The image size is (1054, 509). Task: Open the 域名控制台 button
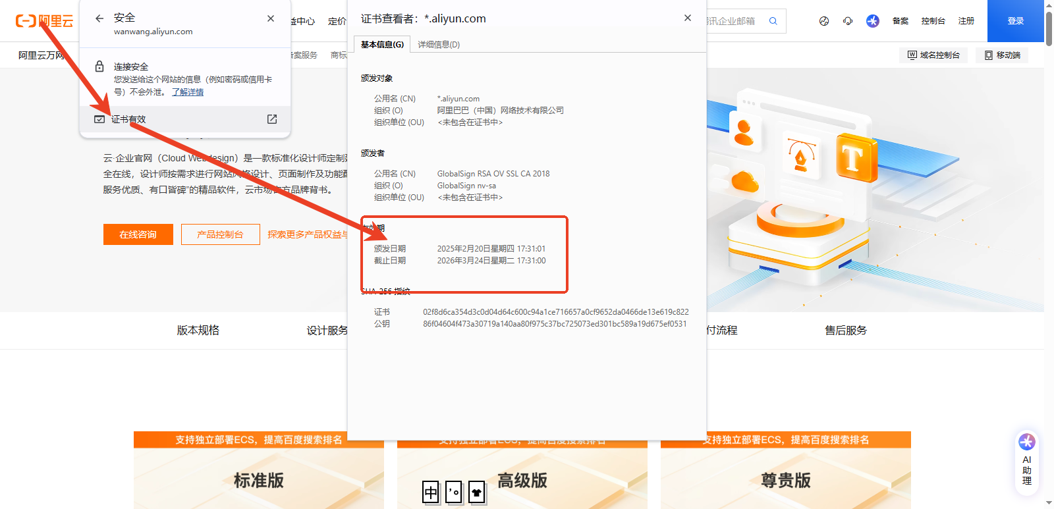pyautogui.click(x=933, y=55)
